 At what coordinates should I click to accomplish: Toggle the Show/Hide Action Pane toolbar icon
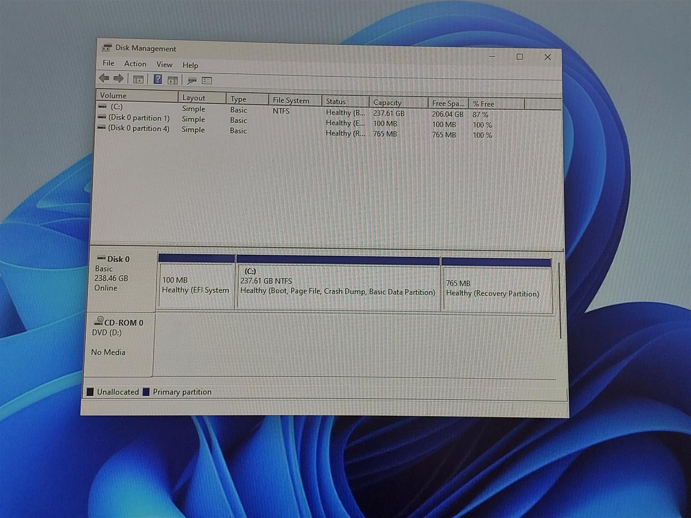pos(173,80)
